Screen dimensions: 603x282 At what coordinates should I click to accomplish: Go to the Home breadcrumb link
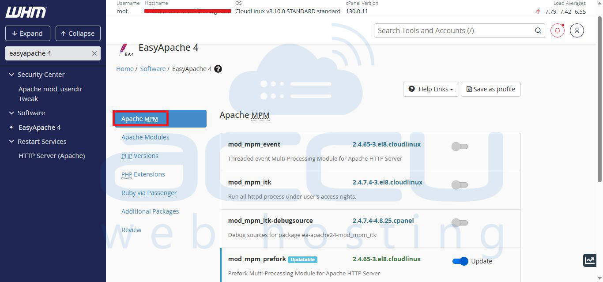coord(124,69)
